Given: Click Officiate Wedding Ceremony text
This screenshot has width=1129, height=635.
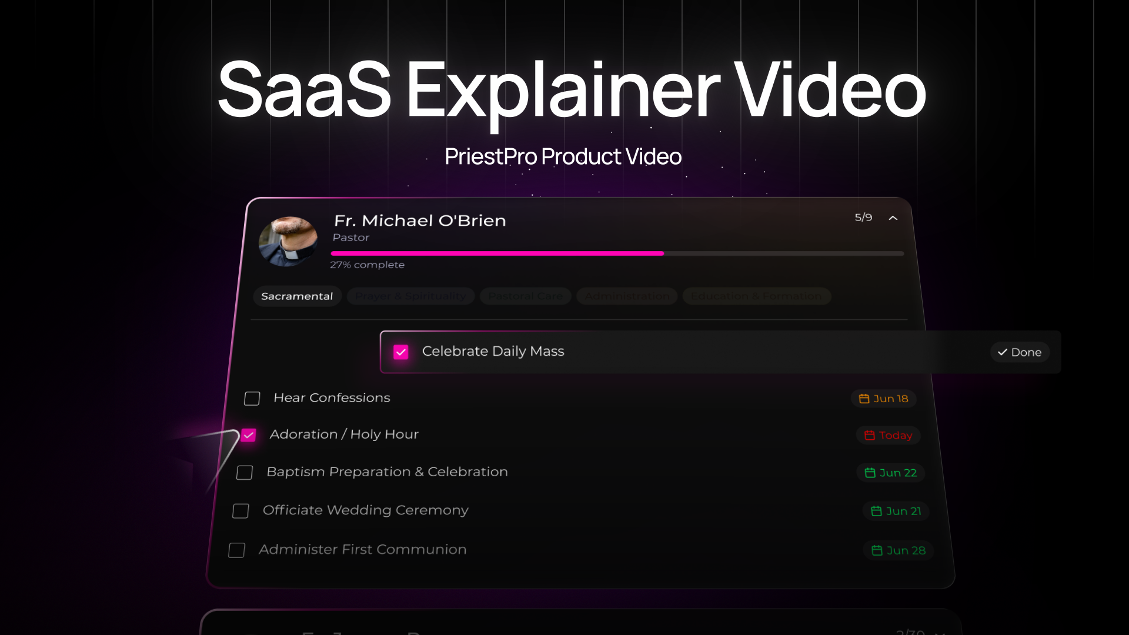Looking at the screenshot, I should click(x=365, y=510).
